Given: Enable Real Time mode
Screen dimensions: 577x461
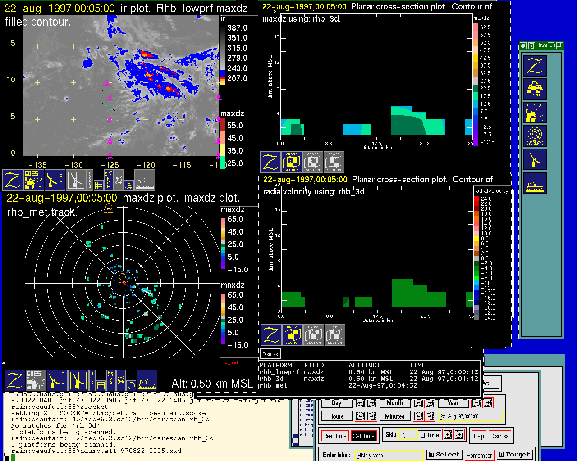Looking at the screenshot, I should coord(334,436).
